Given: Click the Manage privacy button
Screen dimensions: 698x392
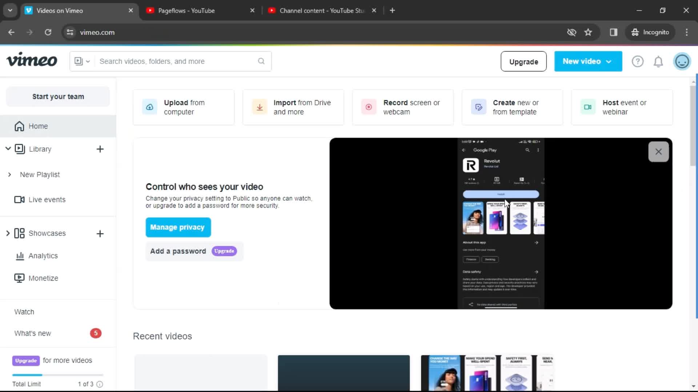Looking at the screenshot, I should pyautogui.click(x=177, y=227).
